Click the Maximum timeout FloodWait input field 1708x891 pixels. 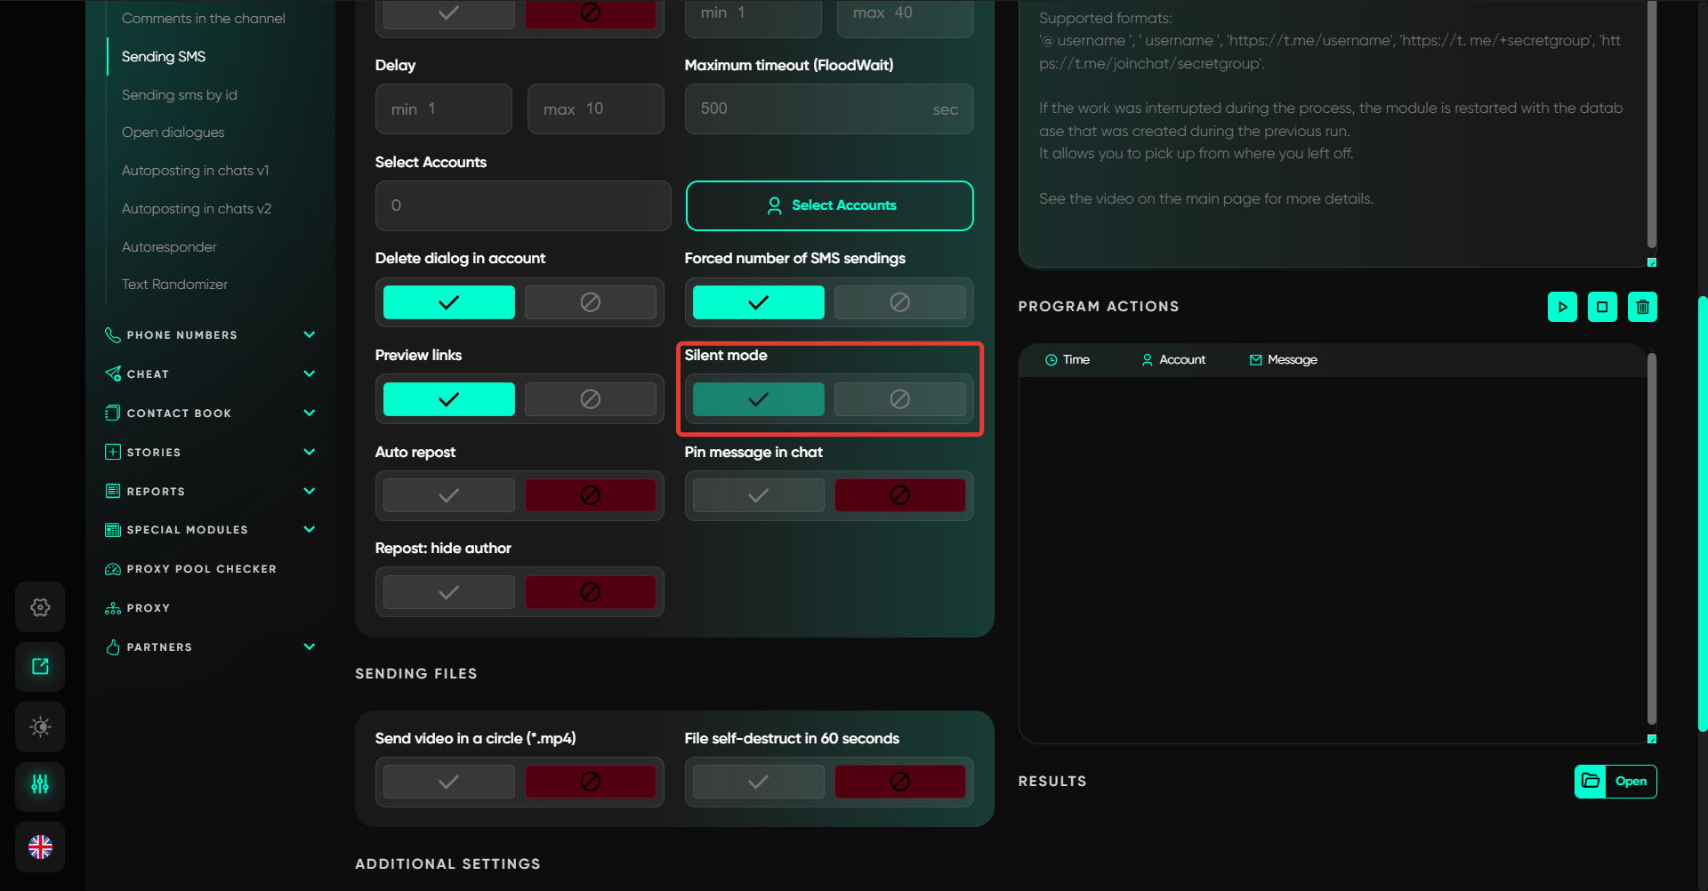(811, 109)
